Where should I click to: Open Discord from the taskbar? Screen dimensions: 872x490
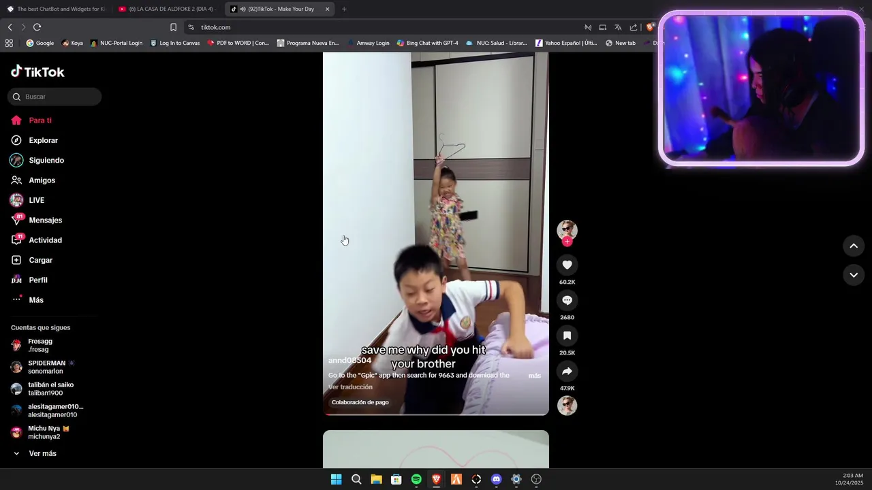(496, 479)
